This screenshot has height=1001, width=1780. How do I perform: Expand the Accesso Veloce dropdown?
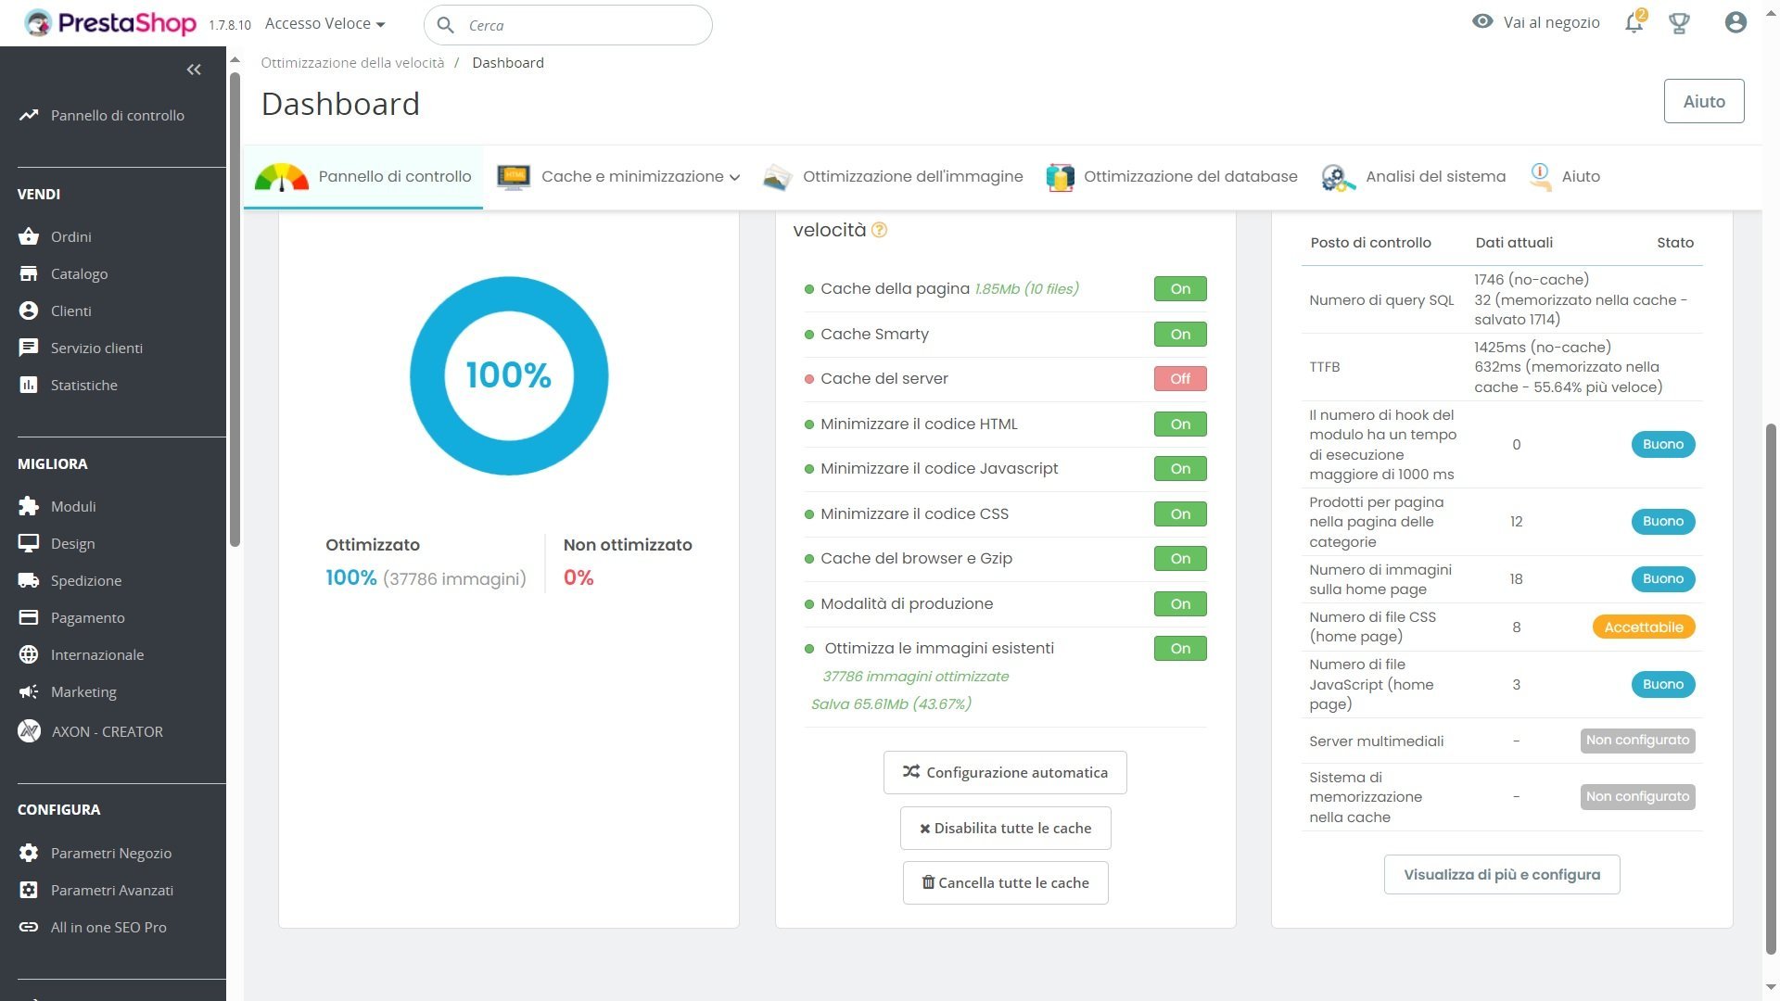(x=324, y=24)
